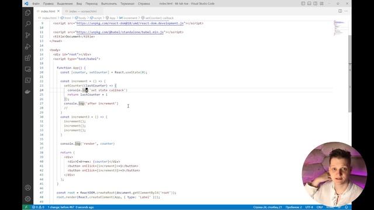The image size is (374, 210).
Task: Change line endings via CRLF status item
Action: (x=320, y=207)
